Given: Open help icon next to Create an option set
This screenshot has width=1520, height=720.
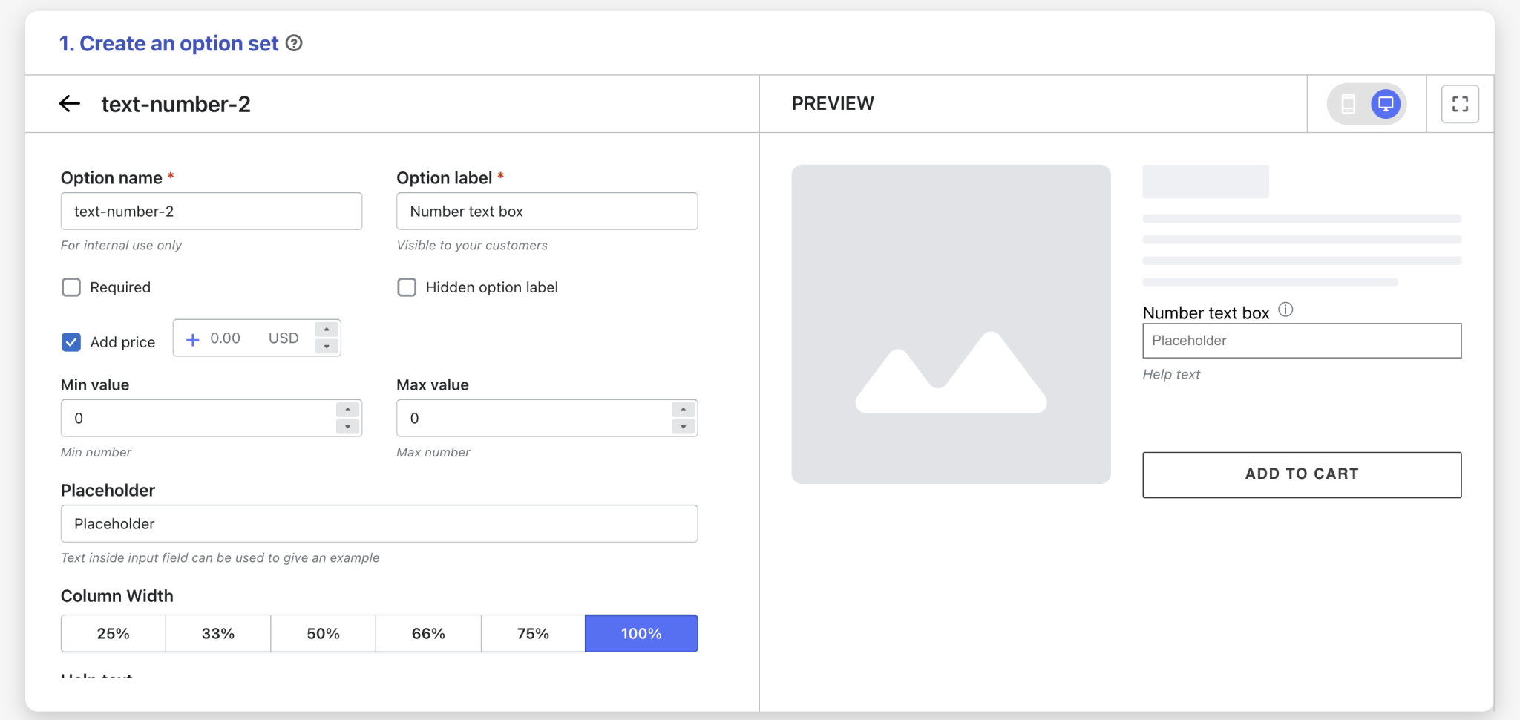Looking at the screenshot, I should 294,43.
